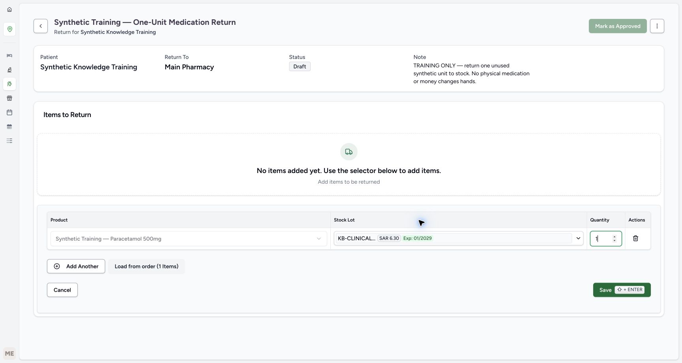Click the location pin sidebar icon

(x=9, y=29)
